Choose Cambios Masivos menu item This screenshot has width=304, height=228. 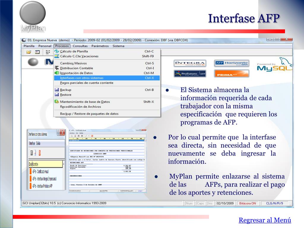pyautogui.click(x=107, y=63)
